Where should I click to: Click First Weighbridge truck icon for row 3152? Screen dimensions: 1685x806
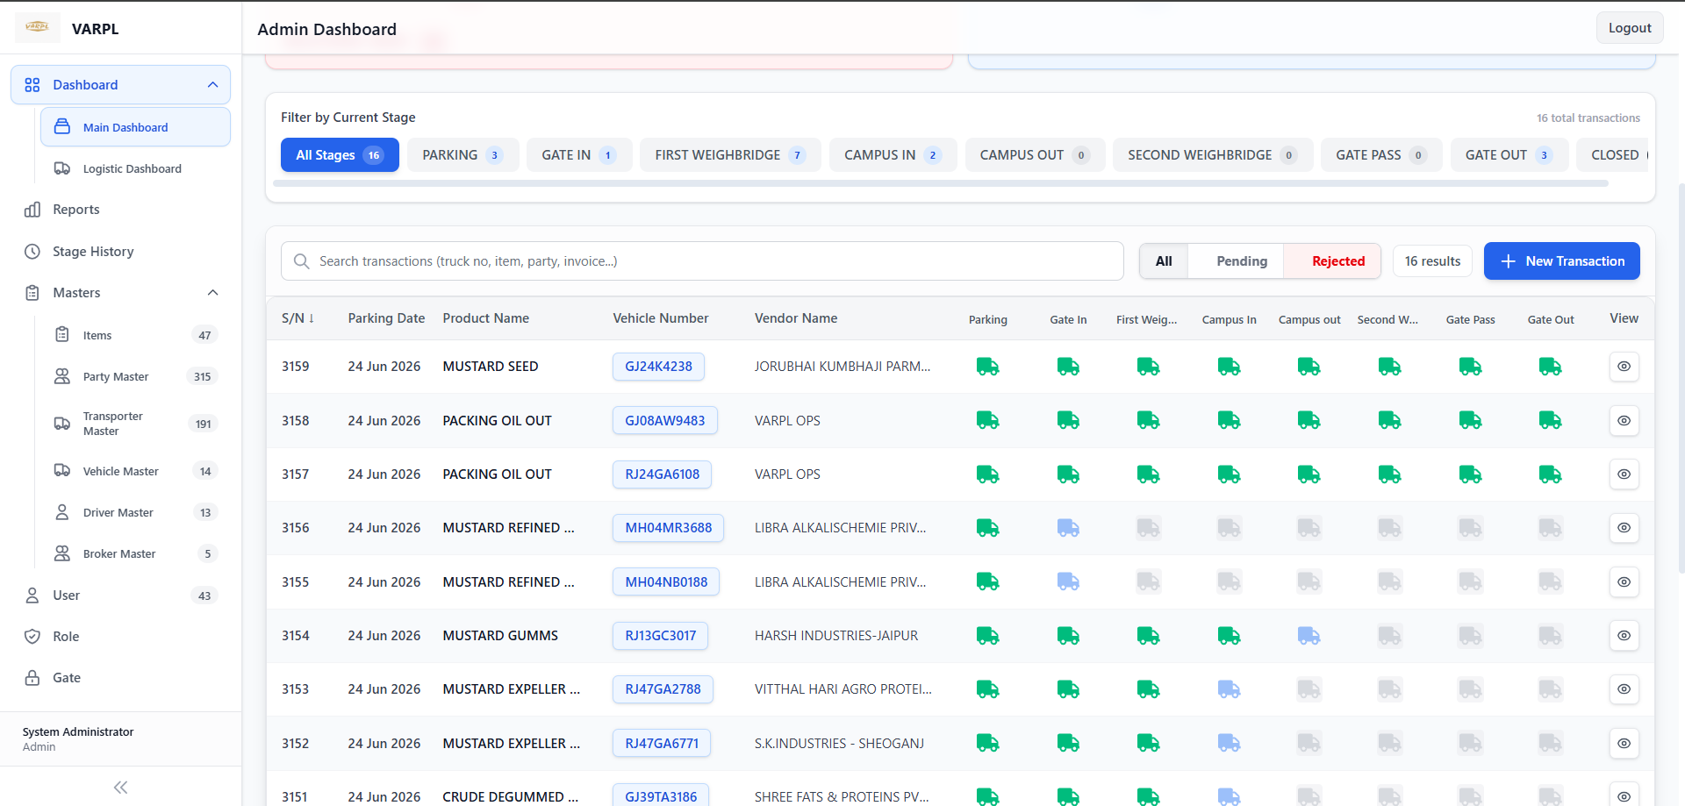tap(1149, 744)
